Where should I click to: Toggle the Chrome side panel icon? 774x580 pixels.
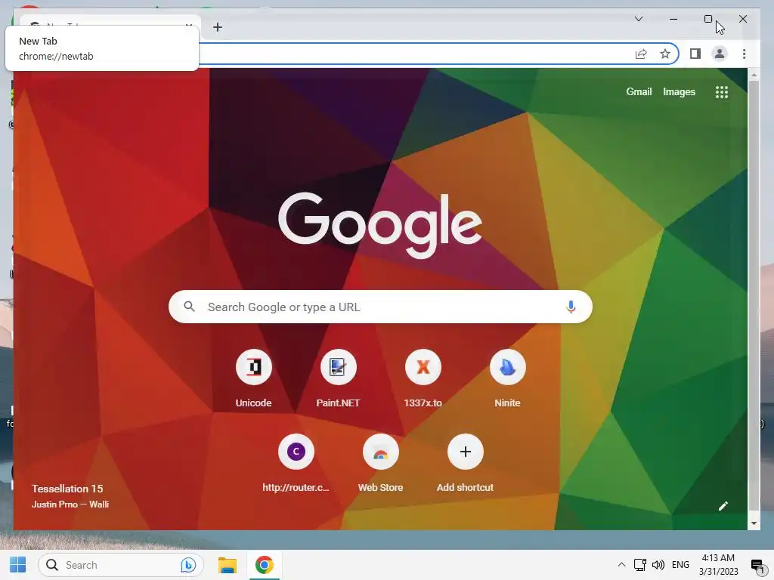pyautogui.click(x=695, y=54)
